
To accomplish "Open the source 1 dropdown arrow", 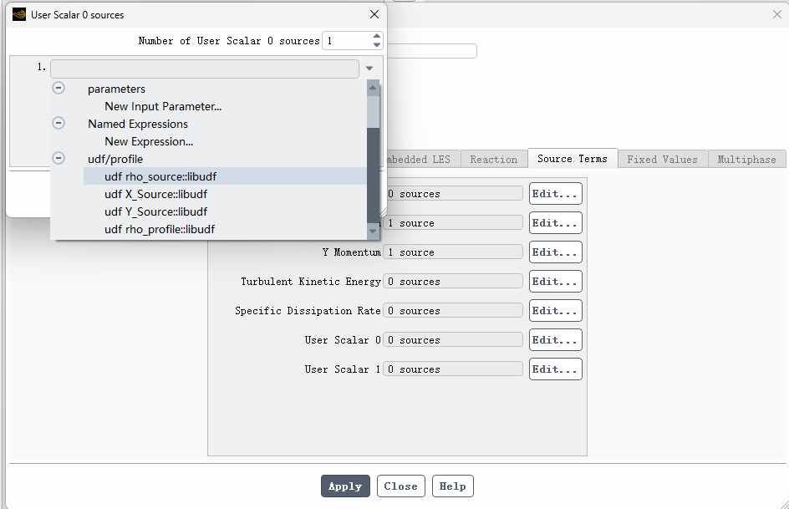I will [369, 68].
